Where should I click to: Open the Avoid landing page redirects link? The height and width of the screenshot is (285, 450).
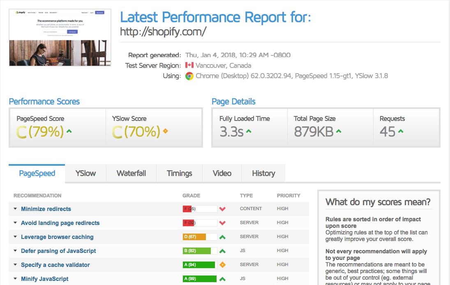tap(60, 223)
